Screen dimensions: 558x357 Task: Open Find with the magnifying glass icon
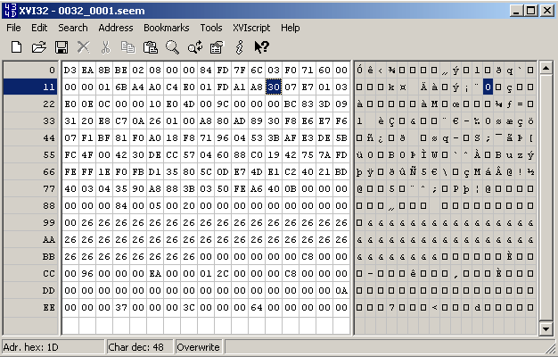(172, 46)
